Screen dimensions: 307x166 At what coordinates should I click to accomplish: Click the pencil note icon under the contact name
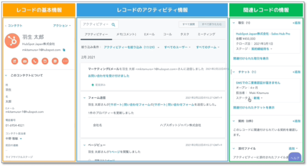pyautogui.click(x=15, y=61)
